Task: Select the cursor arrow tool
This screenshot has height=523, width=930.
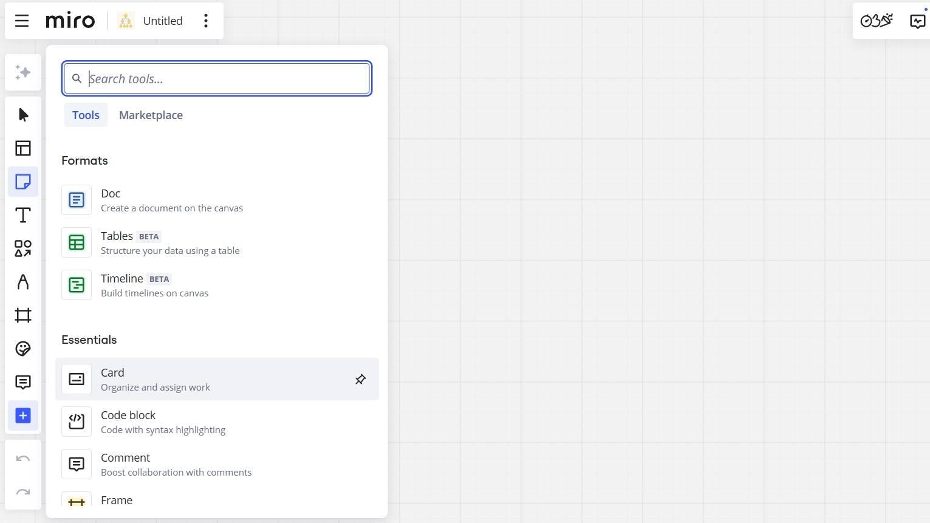Action: click(x=23, y=115)
